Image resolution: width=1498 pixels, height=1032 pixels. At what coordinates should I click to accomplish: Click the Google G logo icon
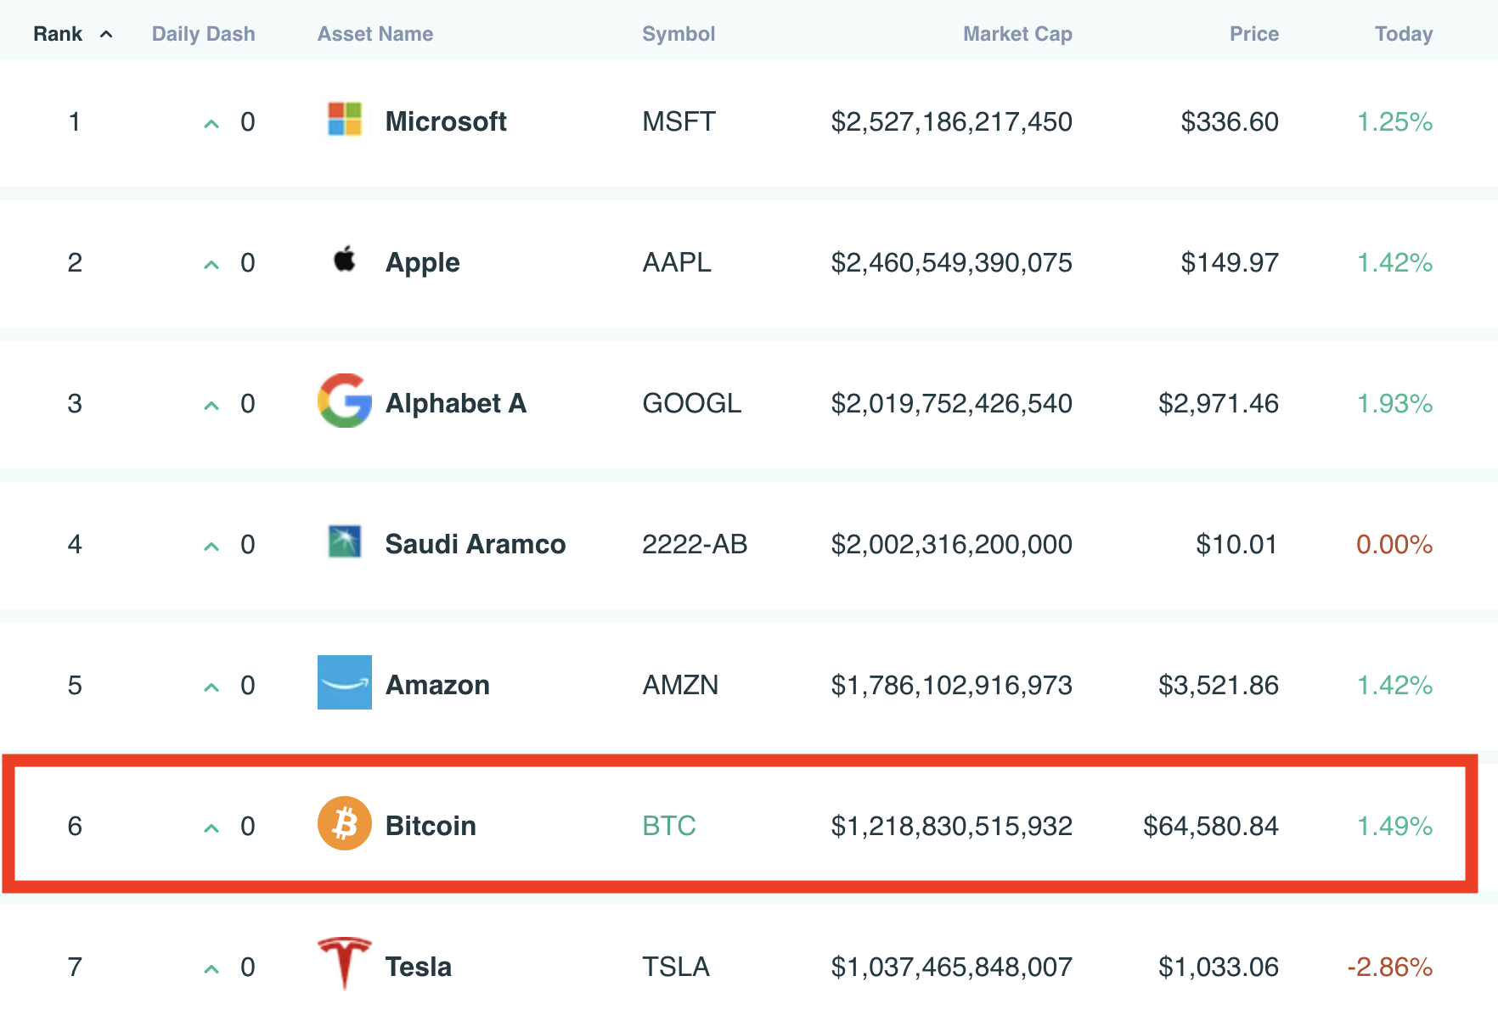[x=345, y=401]
